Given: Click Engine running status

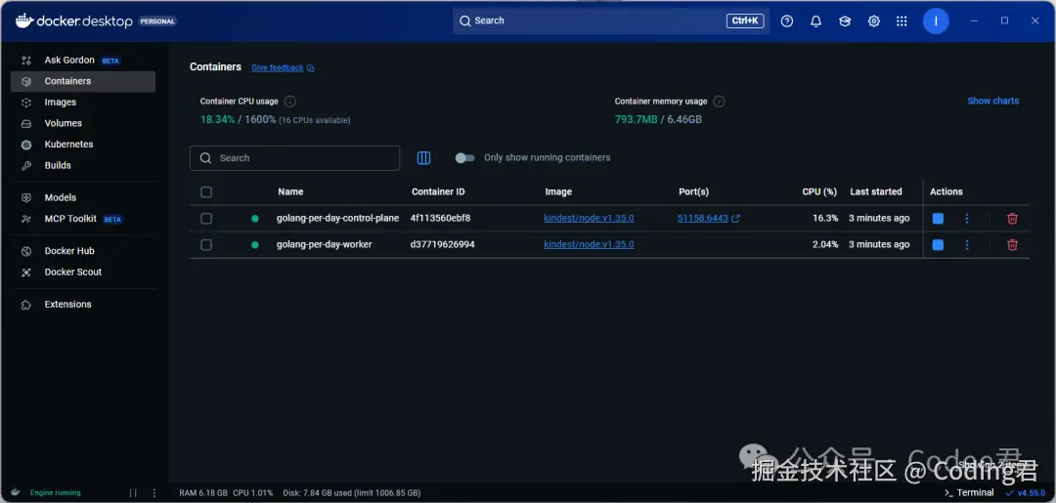Looking at the screenshot, I should click(x=55, y=493).
